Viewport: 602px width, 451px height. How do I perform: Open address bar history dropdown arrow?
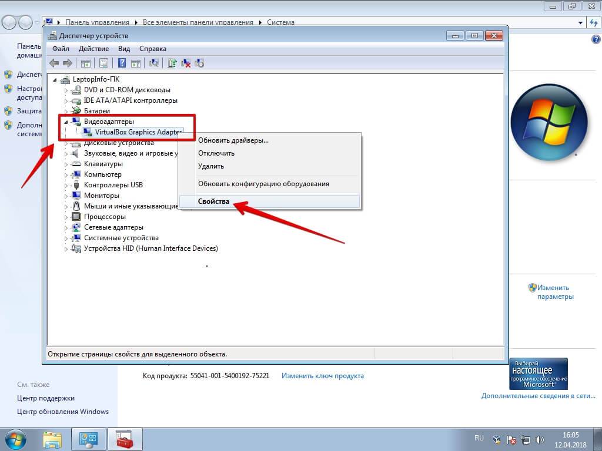tap(580, 23)
